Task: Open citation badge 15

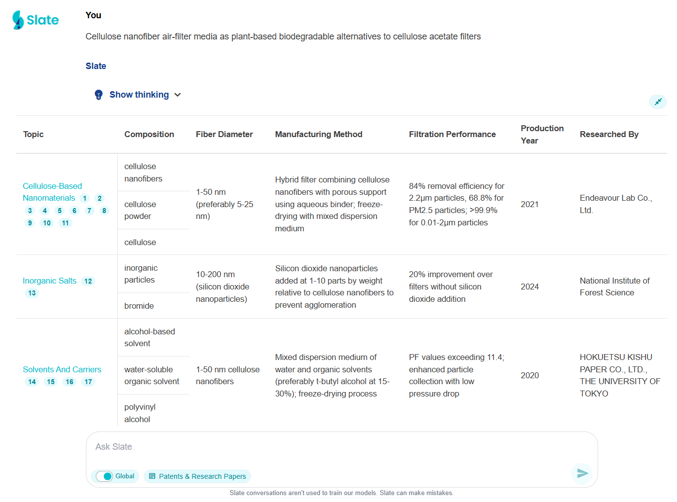Action: pyautogui.click(x=51, y=382)
